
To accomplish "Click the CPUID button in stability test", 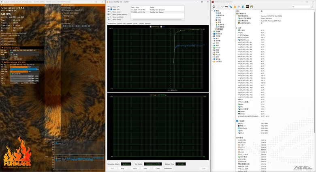I will pyautogui.click(x=158, y=168).
